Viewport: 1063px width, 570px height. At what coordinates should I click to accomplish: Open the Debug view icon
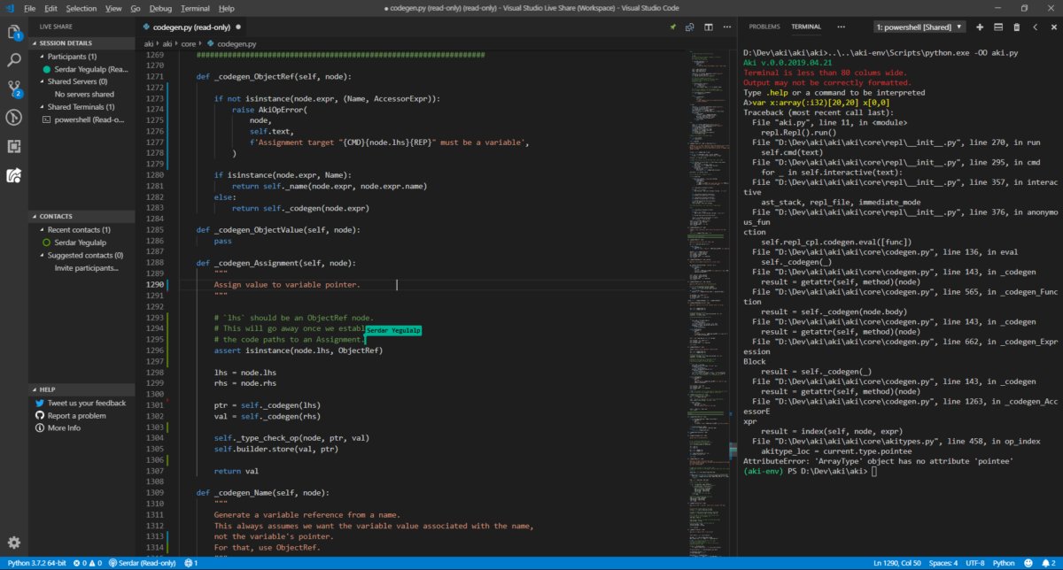click(14, 117)
